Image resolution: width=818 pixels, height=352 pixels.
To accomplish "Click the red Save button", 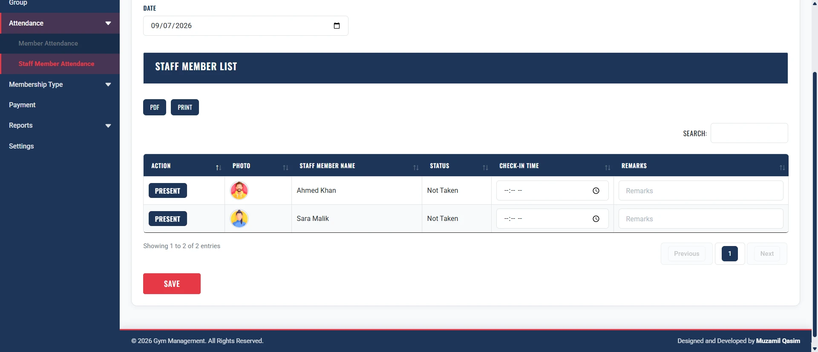I will tap(172, 284).
